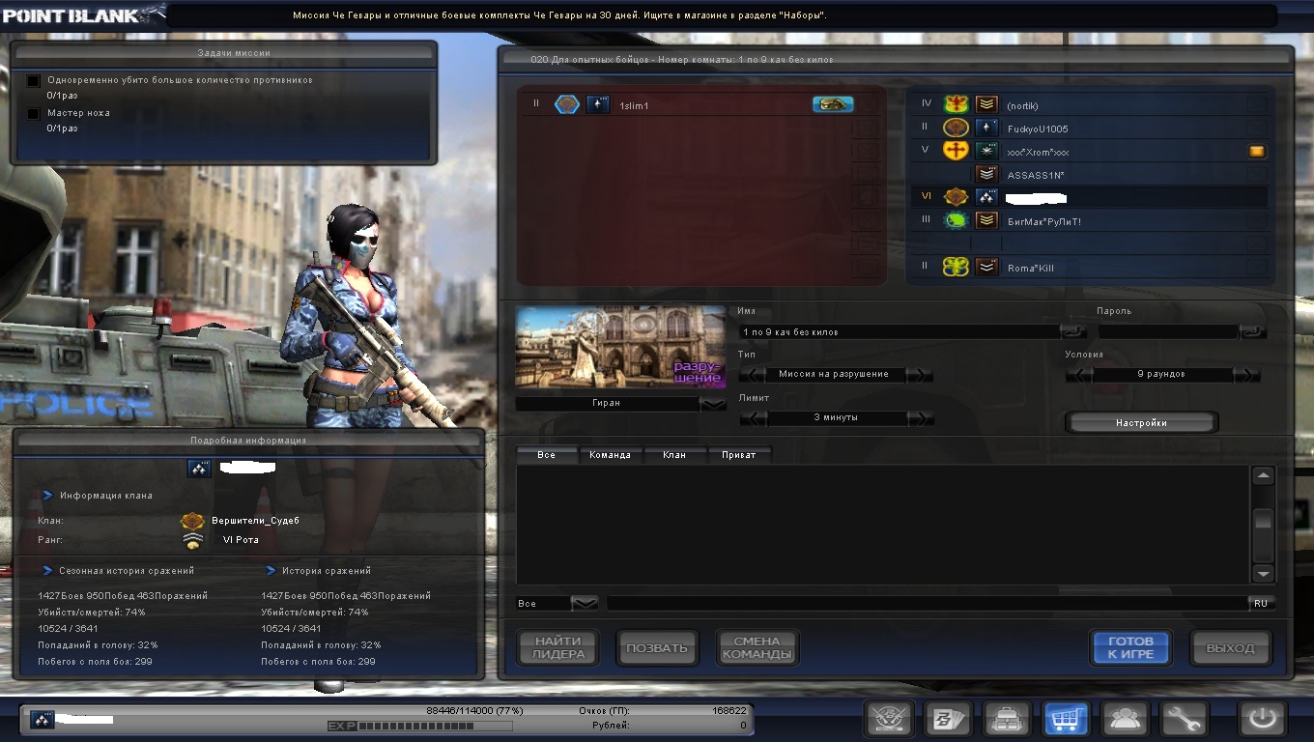Click the room master tank icon next to 1slim1

click(x=833, y=104)
